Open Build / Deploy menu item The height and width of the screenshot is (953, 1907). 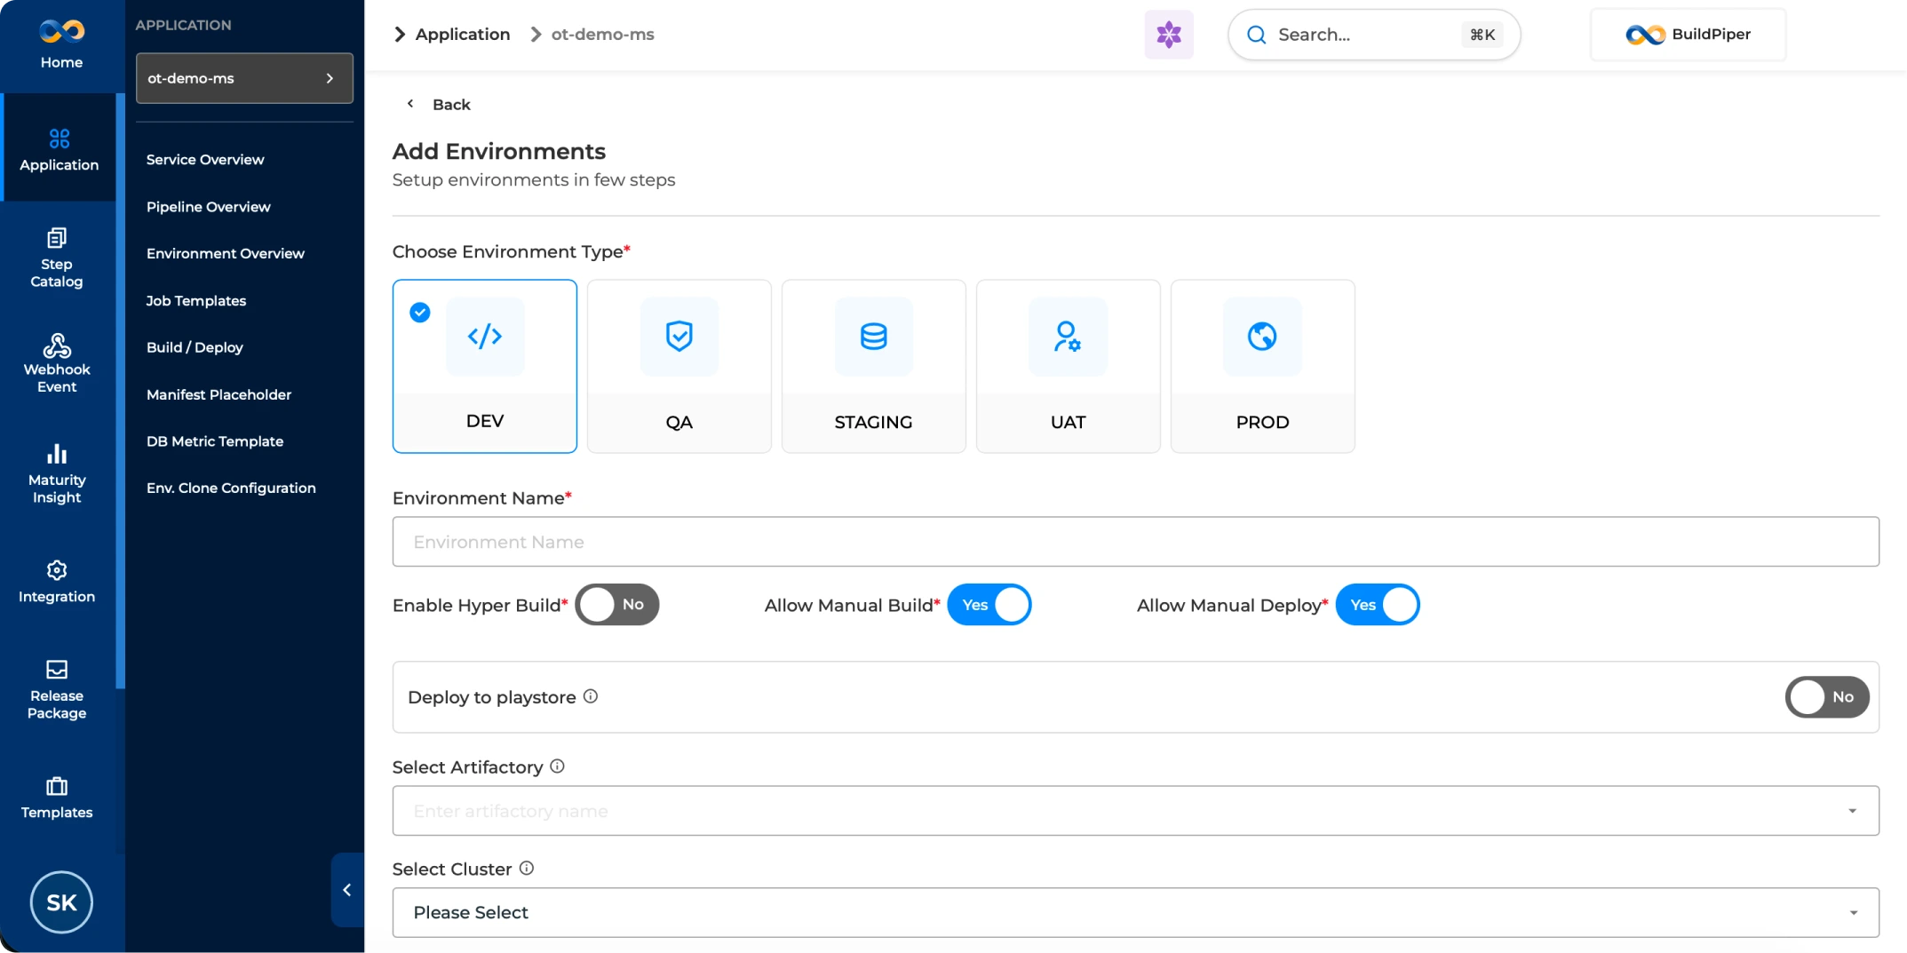(195, 347)
